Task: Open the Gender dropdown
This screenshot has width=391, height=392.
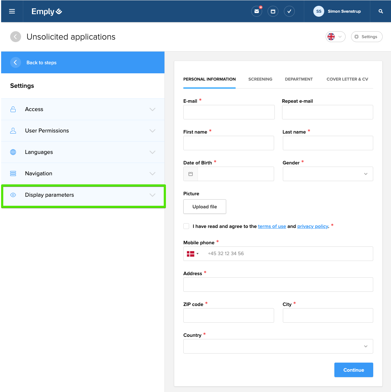Action: click(x=327, y=174)
